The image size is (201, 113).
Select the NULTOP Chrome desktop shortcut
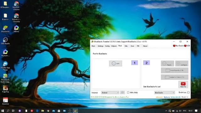click(16, 6)
